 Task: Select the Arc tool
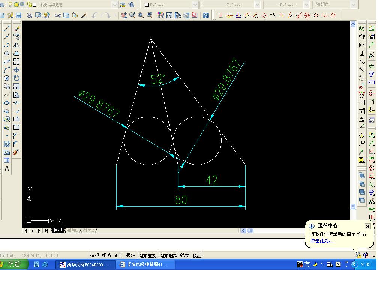point(7,70)
